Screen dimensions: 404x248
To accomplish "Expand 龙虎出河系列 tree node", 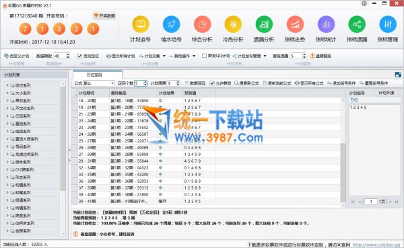I will 7,154.
